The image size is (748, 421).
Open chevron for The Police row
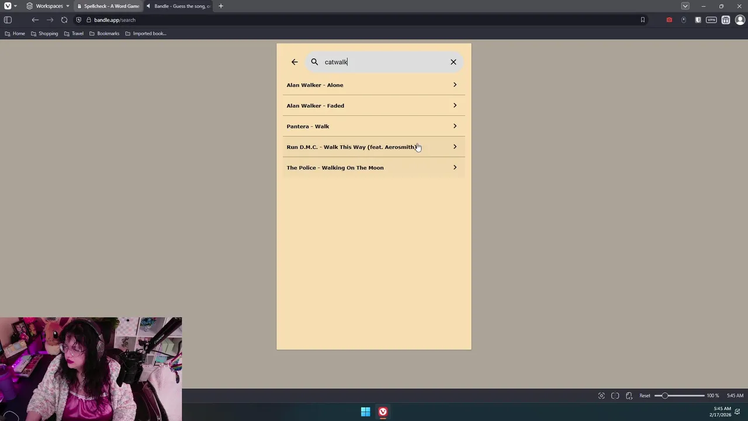pos(455,168)
